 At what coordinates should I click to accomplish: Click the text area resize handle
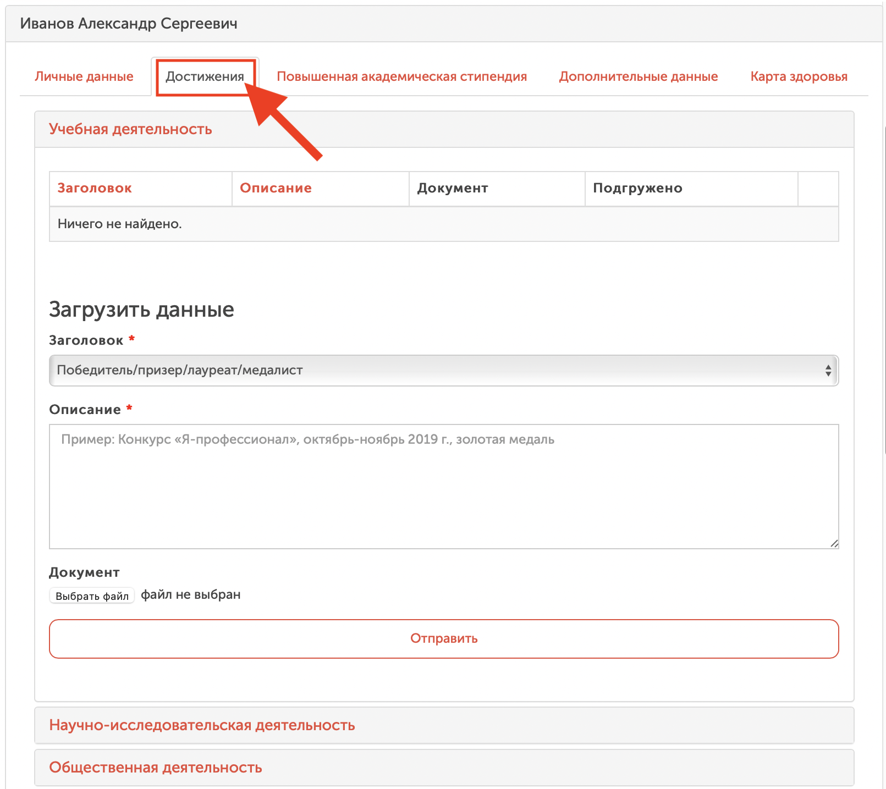834,544
